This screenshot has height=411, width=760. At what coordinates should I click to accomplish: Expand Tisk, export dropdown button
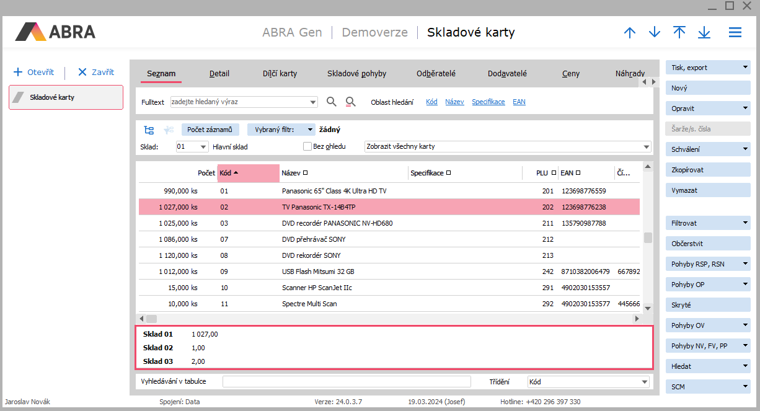[746, 68]
